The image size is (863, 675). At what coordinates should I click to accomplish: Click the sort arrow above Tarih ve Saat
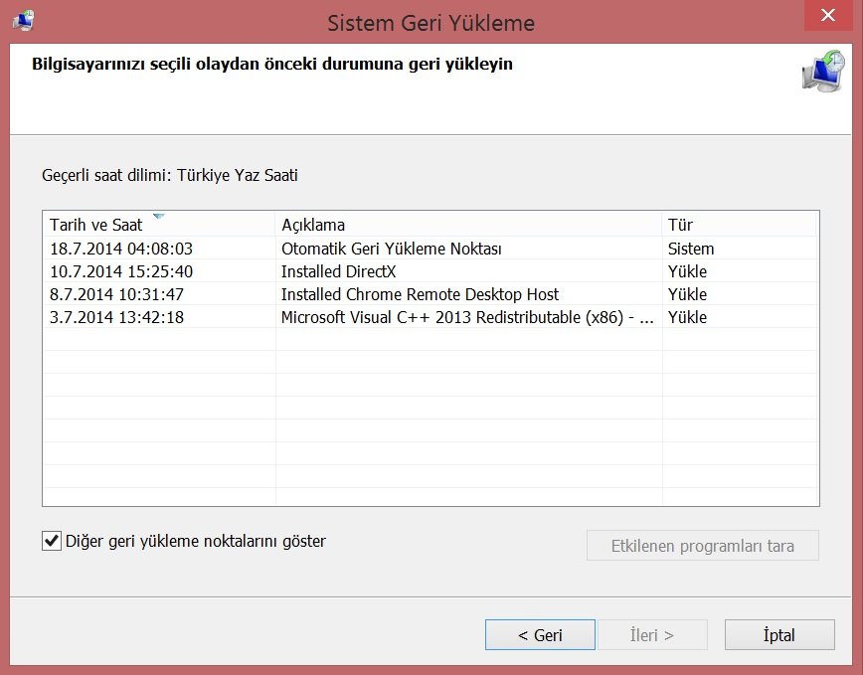click(x=158, y=215)
